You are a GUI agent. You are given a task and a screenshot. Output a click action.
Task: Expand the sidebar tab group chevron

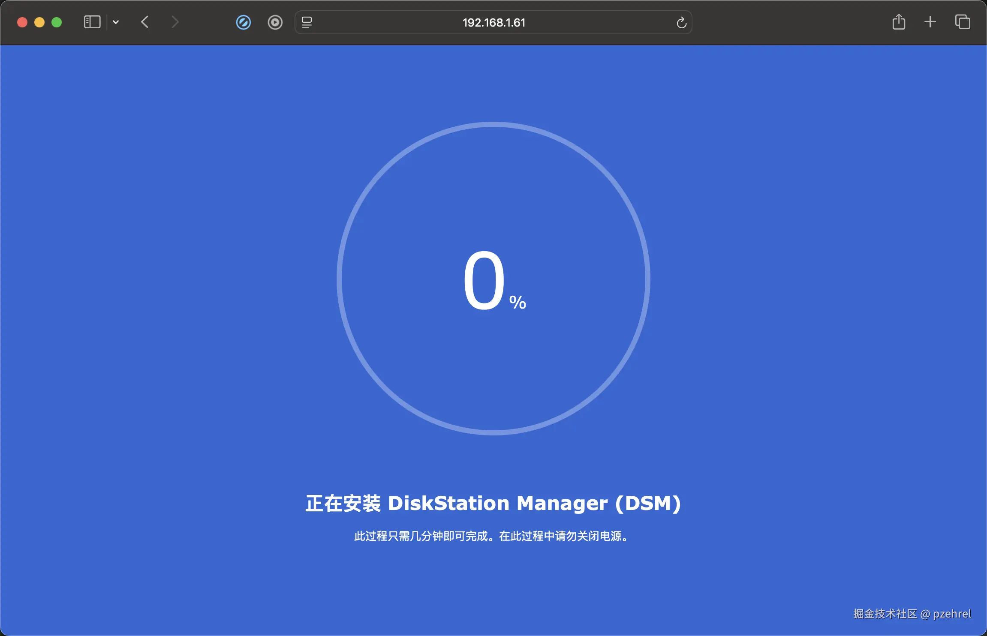[116, 22]
